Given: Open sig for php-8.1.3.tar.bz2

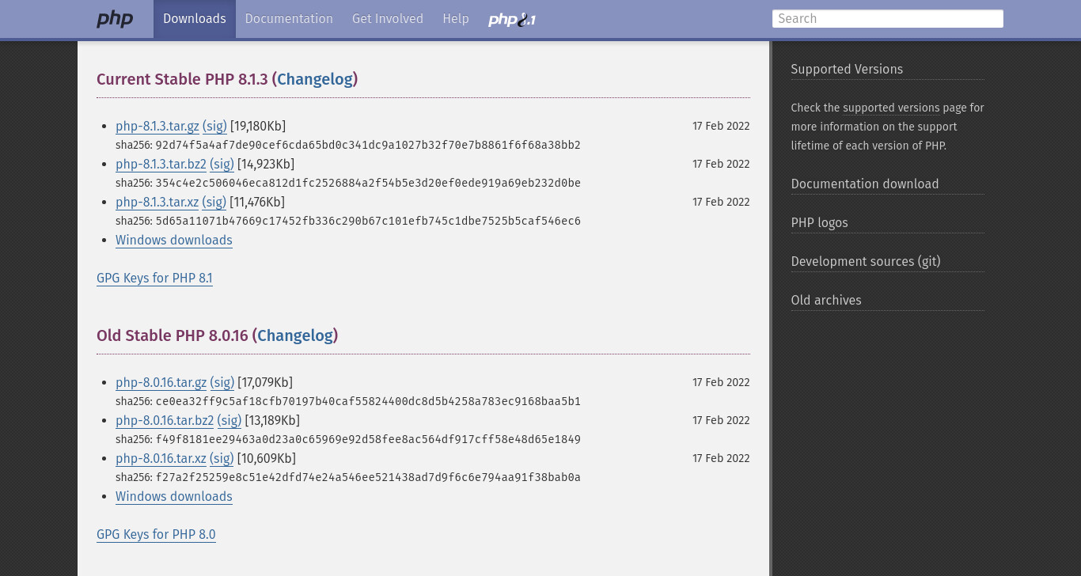Looking at the screenshot, I should click(222, 165).
